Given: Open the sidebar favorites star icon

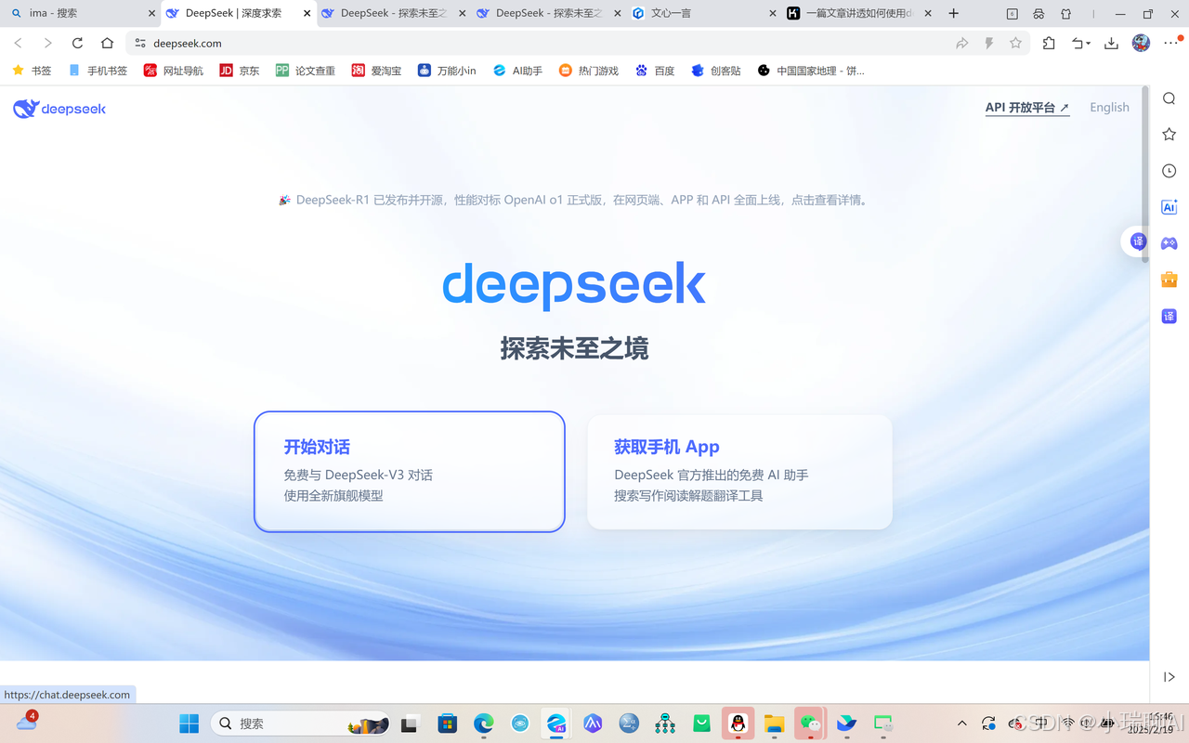Looking at the screenshot, I should click(x=1169, y=135).
